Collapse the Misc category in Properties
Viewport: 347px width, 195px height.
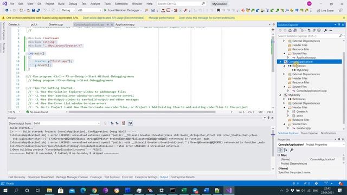(279, 155)
